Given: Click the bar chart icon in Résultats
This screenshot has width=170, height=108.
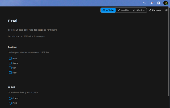Looking at the screenshot, I should point(134,10).
